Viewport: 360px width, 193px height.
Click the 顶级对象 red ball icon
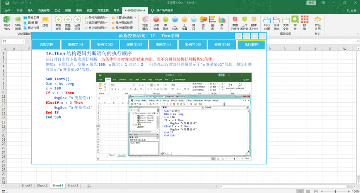[x=156, y=23]
